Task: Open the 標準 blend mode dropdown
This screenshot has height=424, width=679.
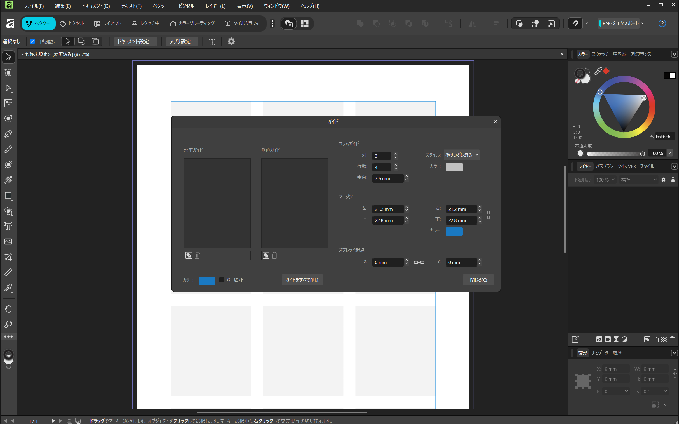Action: tap(639, 180)
